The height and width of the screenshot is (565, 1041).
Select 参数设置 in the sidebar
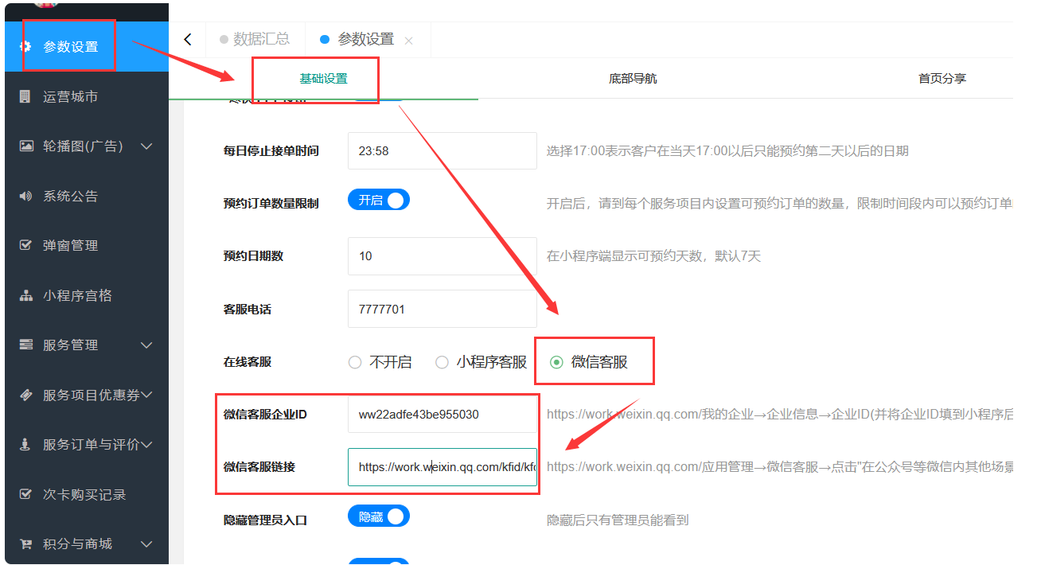(x=87, y=47)
